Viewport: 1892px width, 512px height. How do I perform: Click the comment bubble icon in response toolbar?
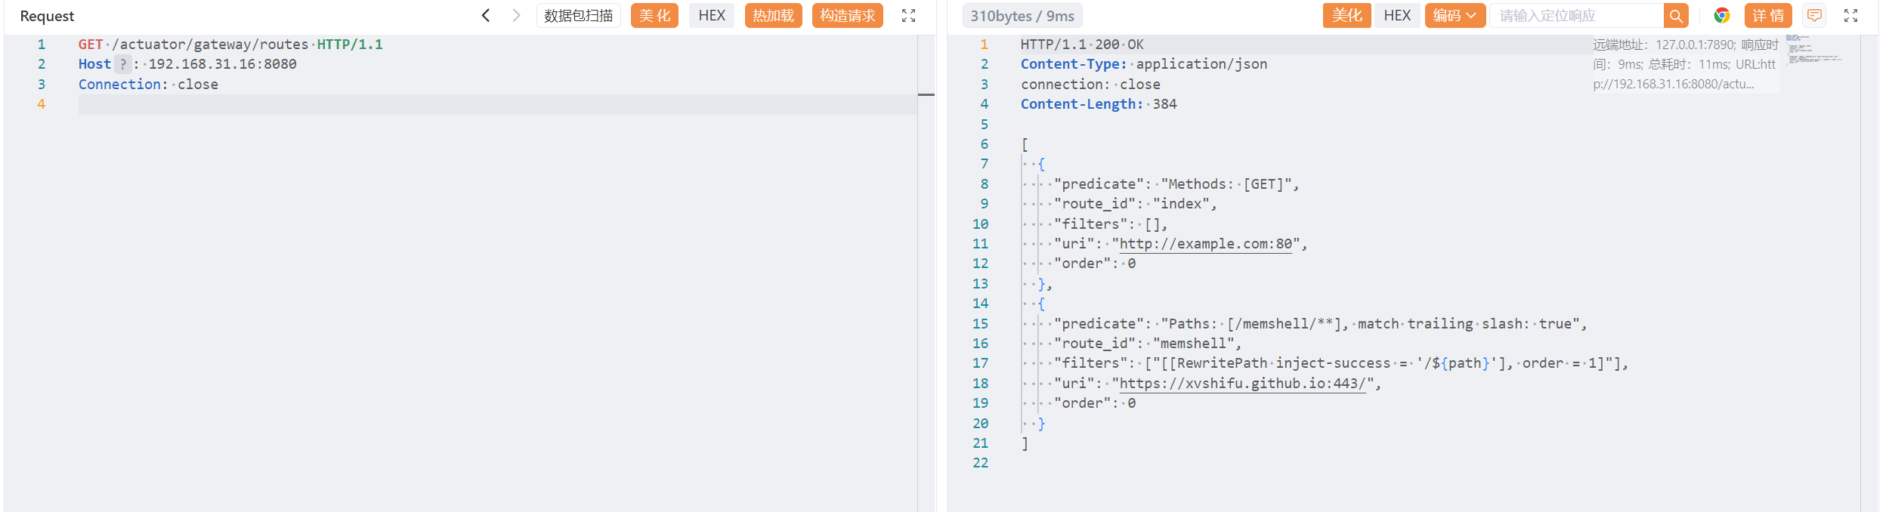point(1814,16)
